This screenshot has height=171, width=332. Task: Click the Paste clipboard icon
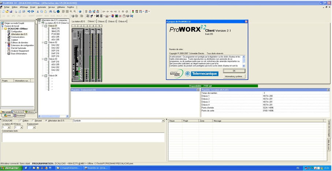click(45, 11)
